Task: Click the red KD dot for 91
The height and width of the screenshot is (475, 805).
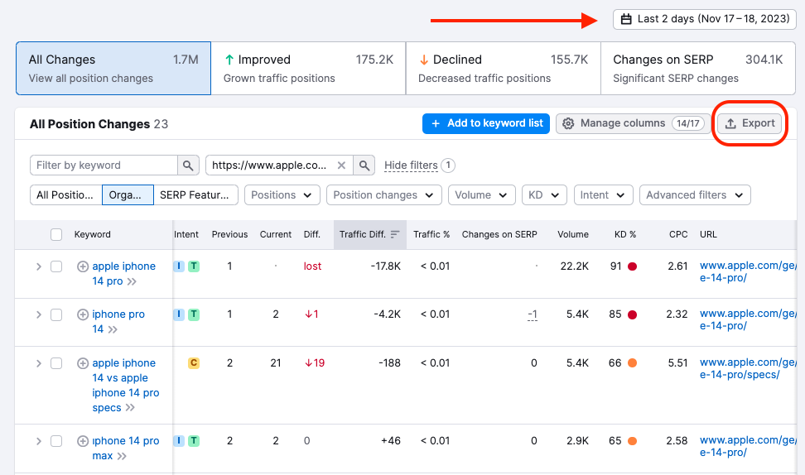Action: pyautogui.click(x=632, y=266)
